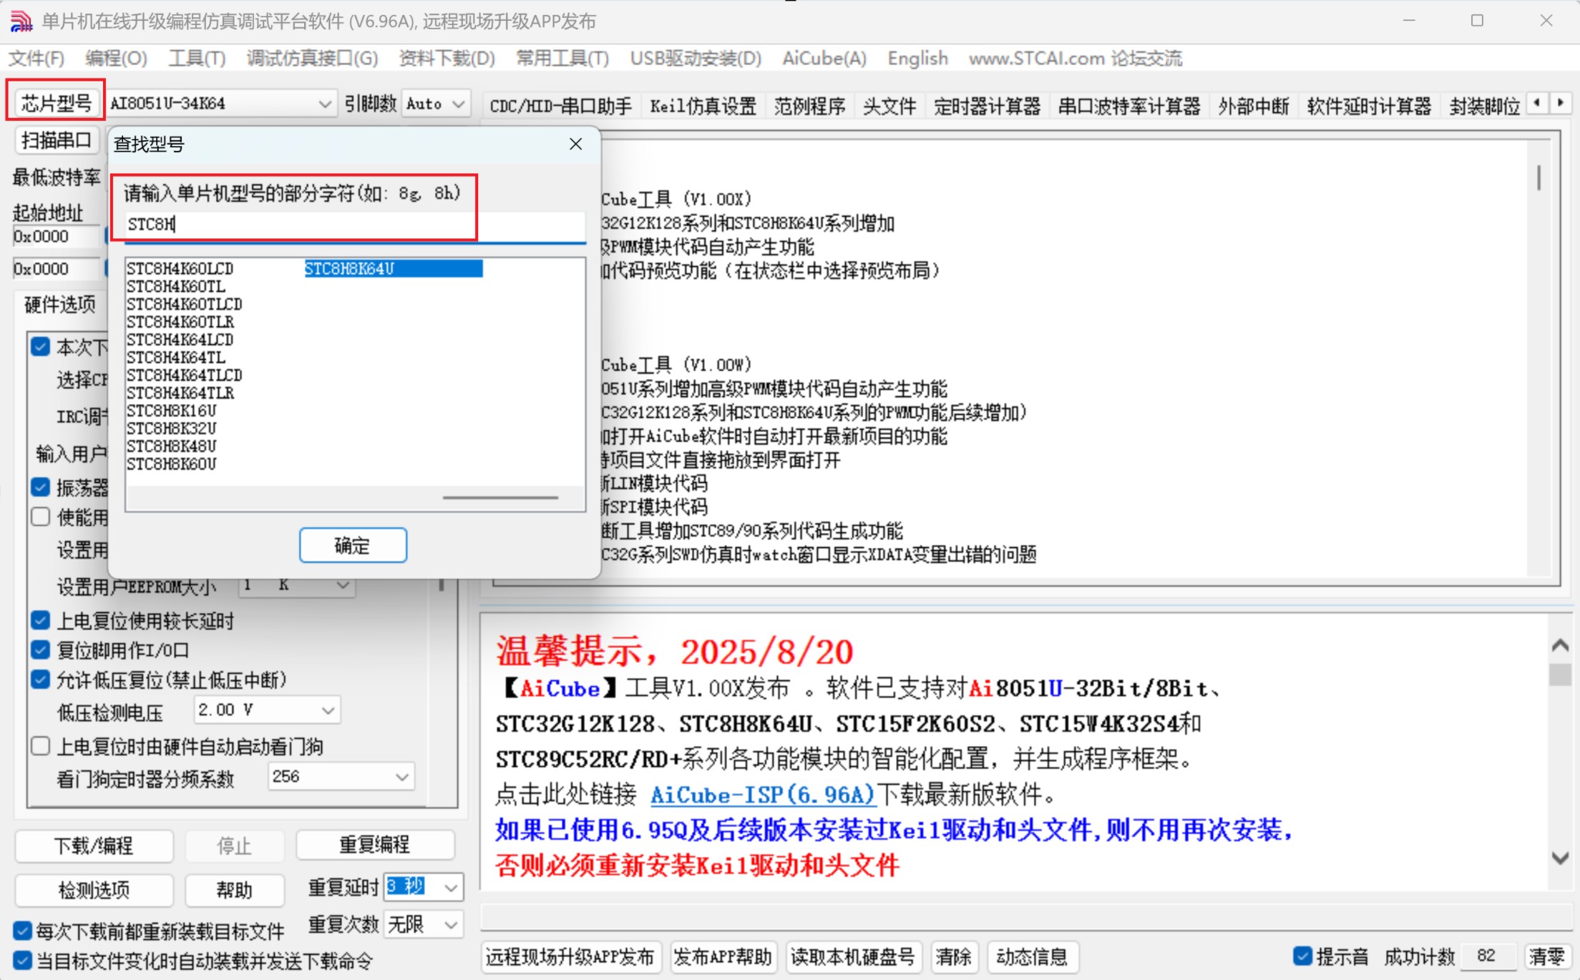
Task: Switch to Keil仿真设置 tab
Action: 703,106
